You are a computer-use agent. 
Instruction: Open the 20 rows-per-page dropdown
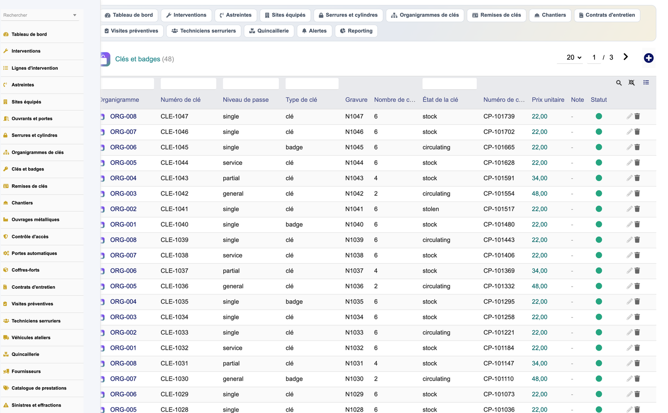tap(573, 57)
